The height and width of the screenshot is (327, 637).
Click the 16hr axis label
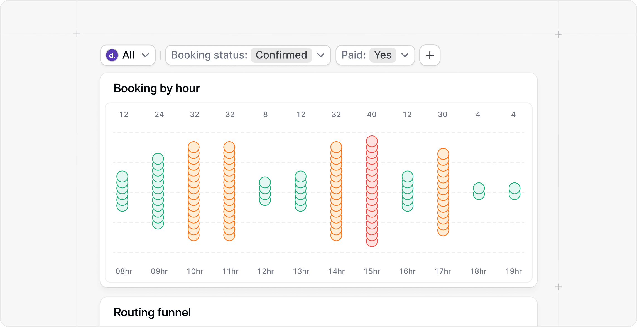tap(407, 271)
